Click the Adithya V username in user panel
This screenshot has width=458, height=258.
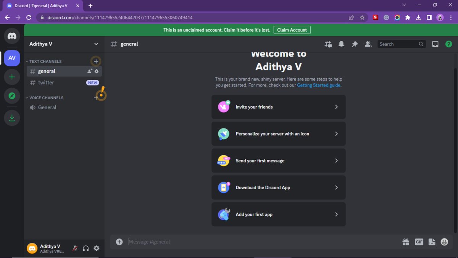pos(50,246)
